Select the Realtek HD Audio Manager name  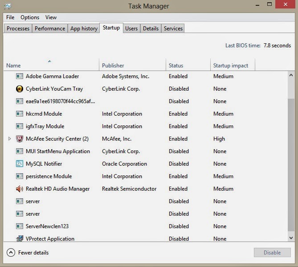[57, 189]
